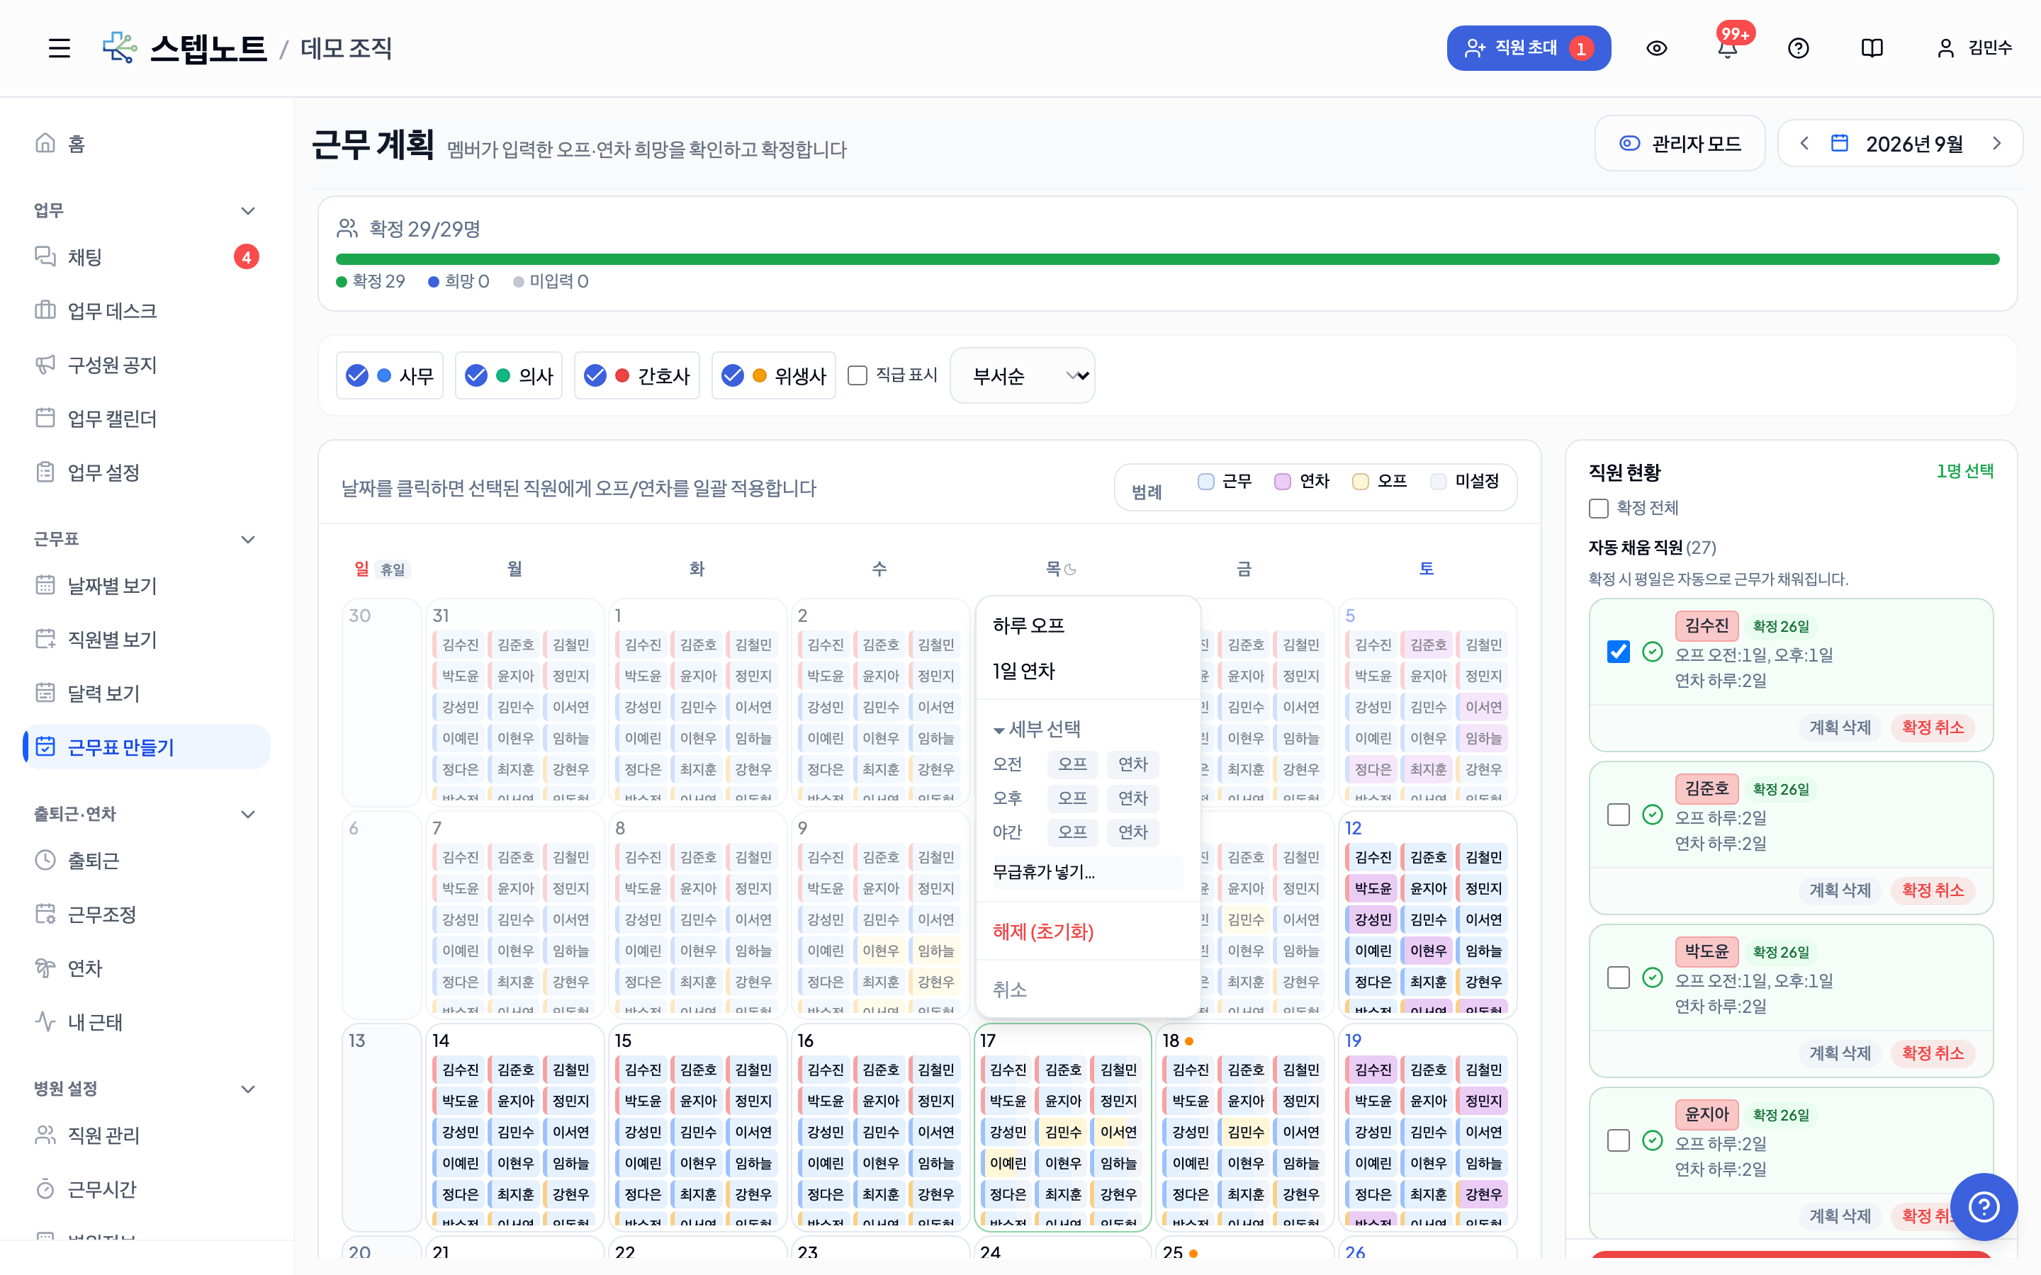Click 확정 취소 for 김준호
Screen dimensions: 2041x1275
(x=1932, y=890)
